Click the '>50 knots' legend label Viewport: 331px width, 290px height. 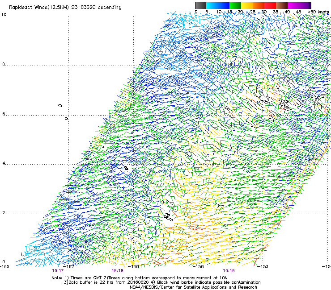[x=318, y=12]
